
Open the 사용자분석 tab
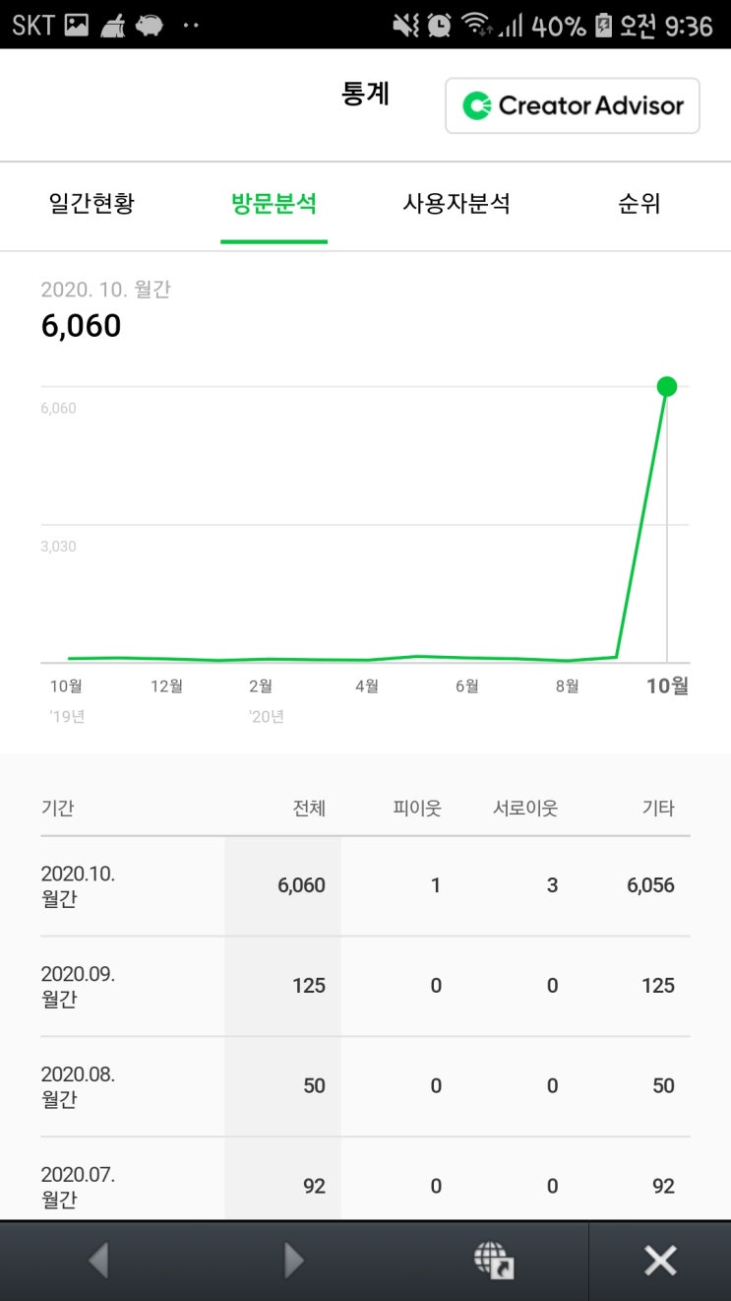(x=457, y=204)
